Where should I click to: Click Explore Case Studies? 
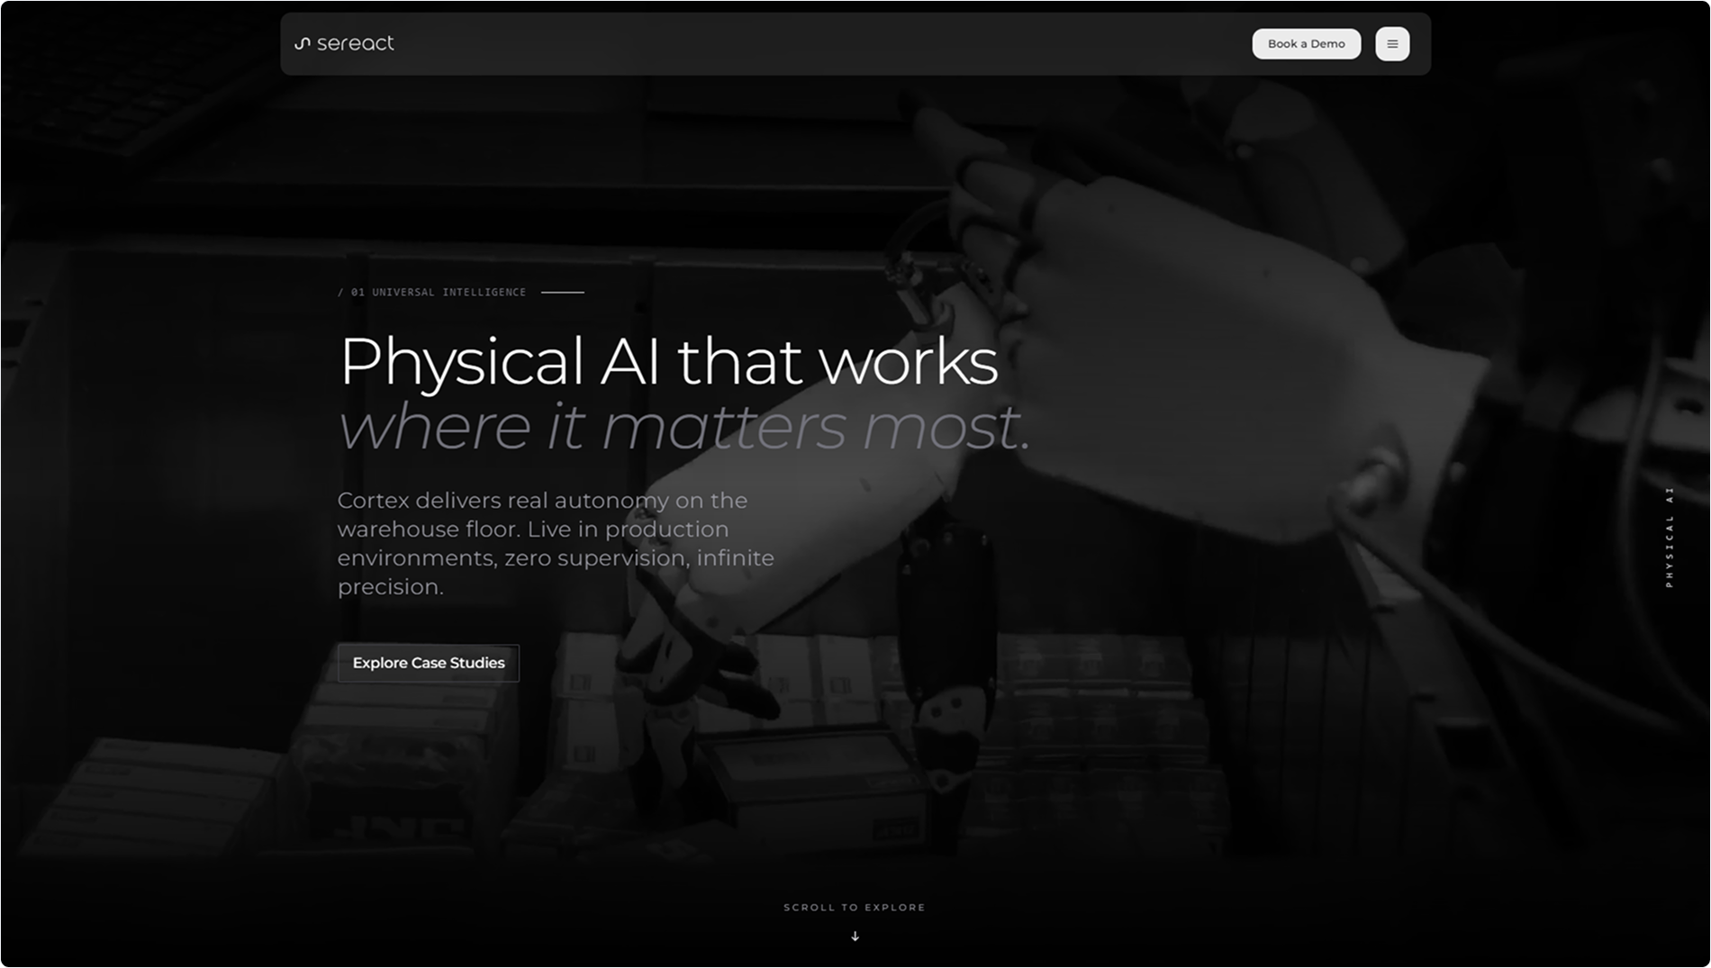428,663
